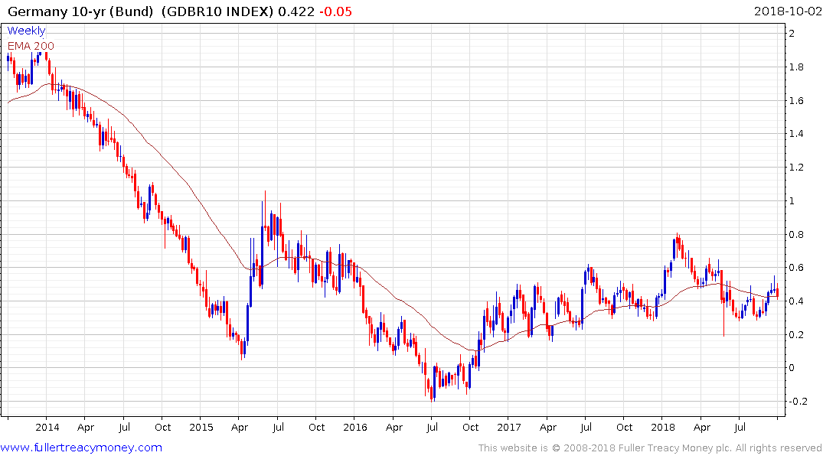Click the -0.2 y-axis value
This screenshot has height=459, width=823.
tap(798, 402)
